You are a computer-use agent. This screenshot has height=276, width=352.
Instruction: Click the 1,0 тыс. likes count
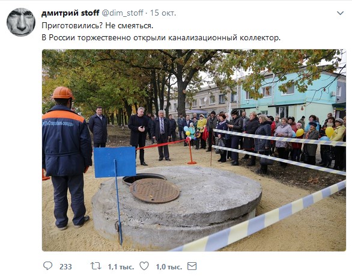tap(169, 267)
